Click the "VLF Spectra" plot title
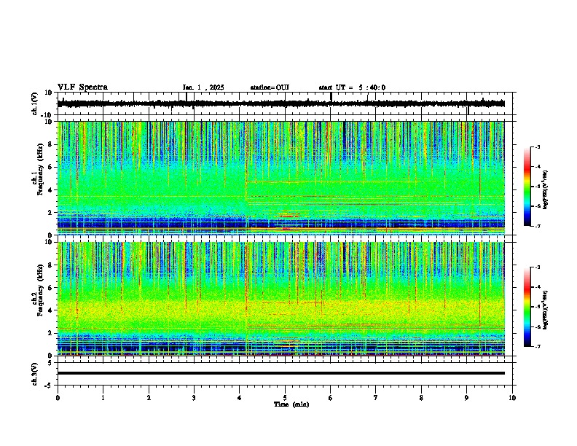Screen dimensions: 577x446 (x=82, y=87)
